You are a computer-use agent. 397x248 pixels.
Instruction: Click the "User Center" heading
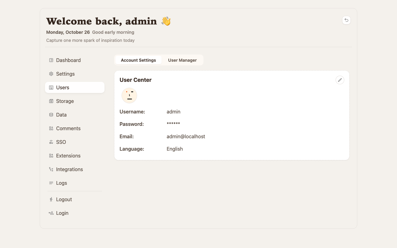pyautogui.click(x=136, y=80)
